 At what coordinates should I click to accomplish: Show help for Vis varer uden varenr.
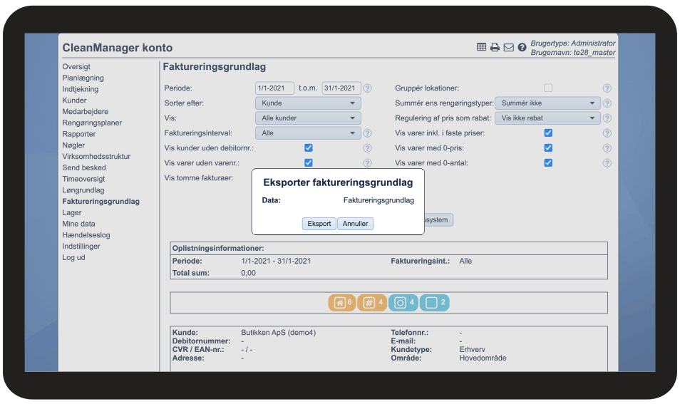(x=367, y=163)
